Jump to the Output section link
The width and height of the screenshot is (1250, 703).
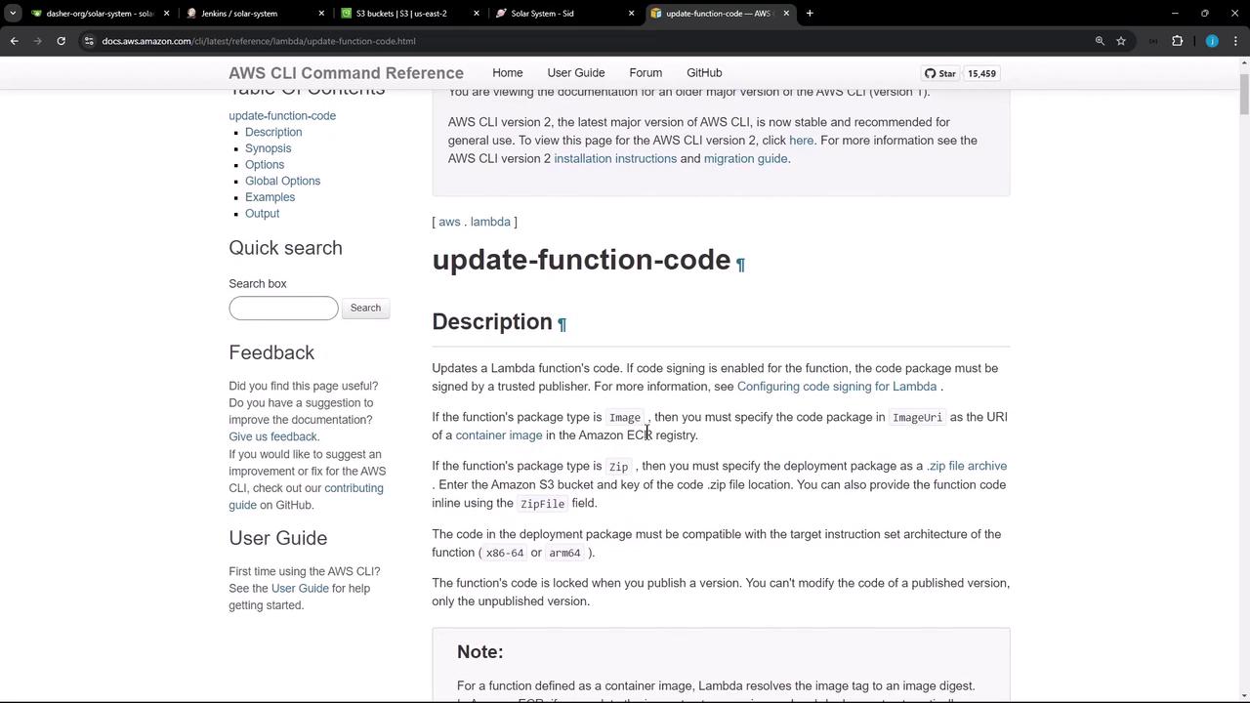[262, 214]
